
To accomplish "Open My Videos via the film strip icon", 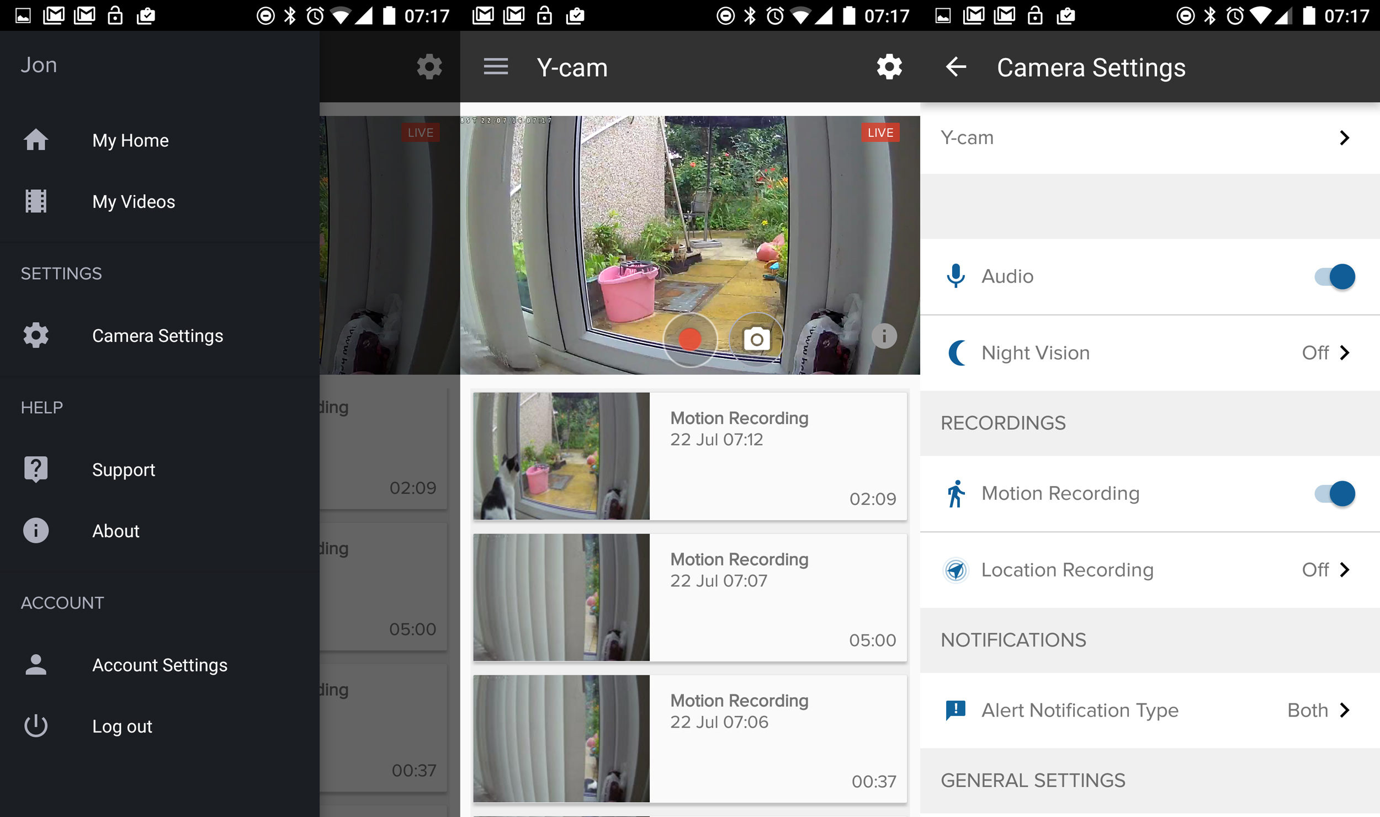I will click(x=35, y=201).
